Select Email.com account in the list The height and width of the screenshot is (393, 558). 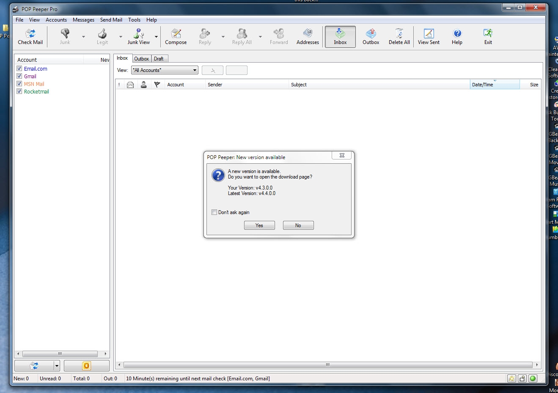(x=36, y=69)
